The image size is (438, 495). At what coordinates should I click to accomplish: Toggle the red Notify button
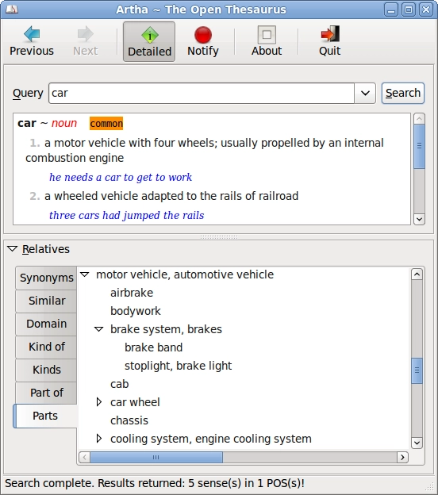coord(203,42)
